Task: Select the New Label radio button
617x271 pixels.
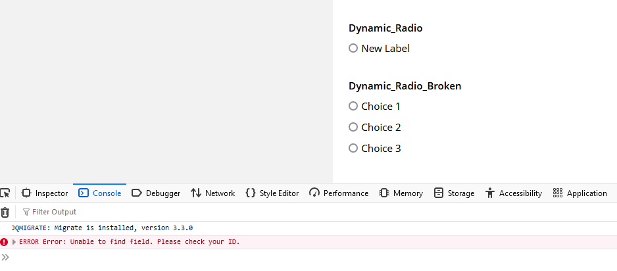Action: point(353,48)
